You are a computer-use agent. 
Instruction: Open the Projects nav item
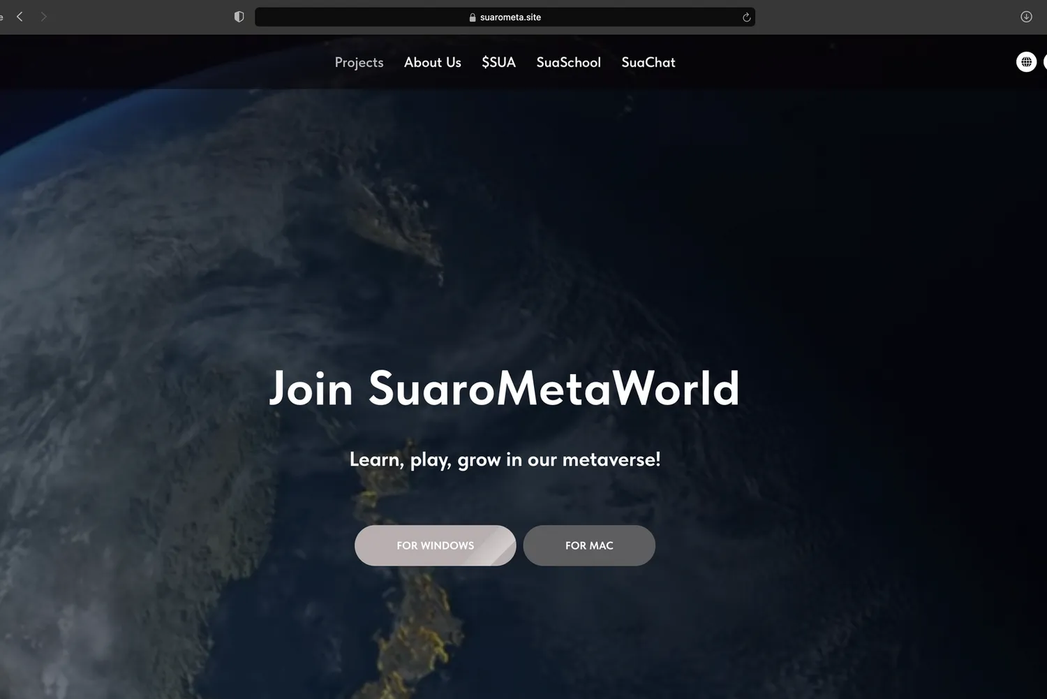(x=359, y=62)
